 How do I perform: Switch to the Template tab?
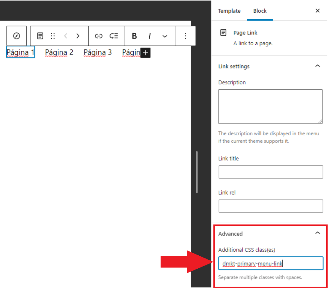coord(229,11)
